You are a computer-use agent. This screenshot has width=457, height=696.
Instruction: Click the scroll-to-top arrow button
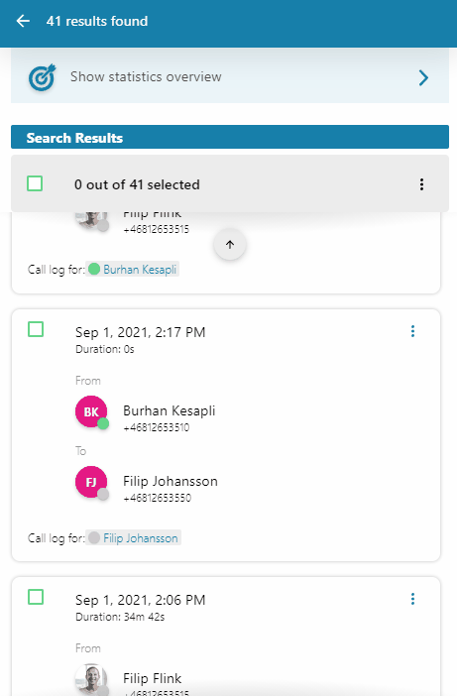(x=230, y=244)
